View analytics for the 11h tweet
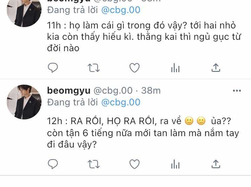Image resolution: width=251 pixels, height=187 pixels. (x=175, y=68)
